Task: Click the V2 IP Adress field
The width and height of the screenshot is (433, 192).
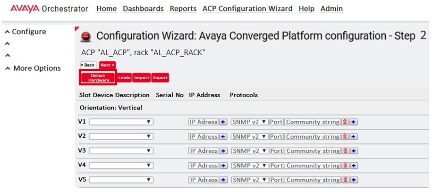Action: click(204, 136)
